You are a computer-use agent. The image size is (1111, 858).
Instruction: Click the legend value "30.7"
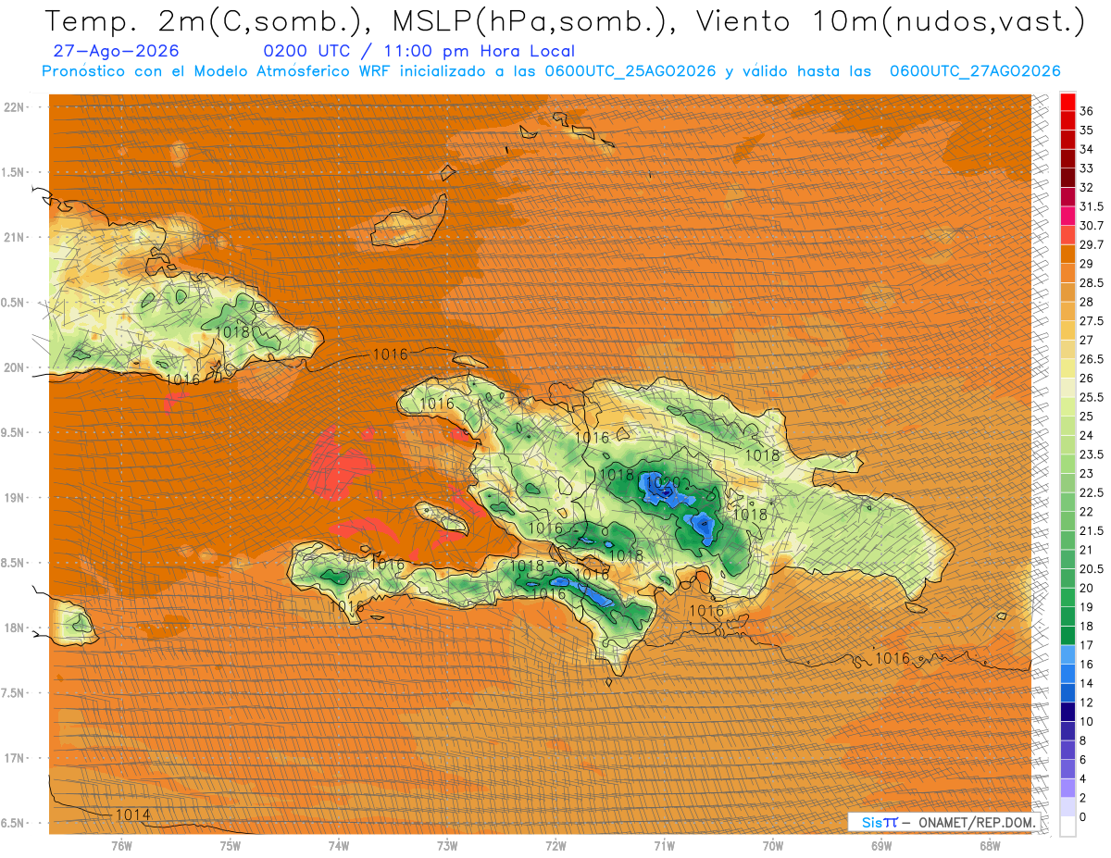point(1091,226)
